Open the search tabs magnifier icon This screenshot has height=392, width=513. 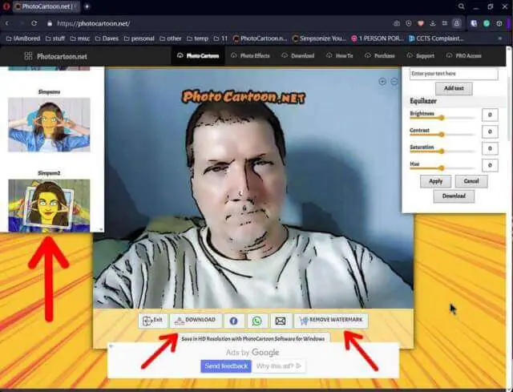[x=462, y=6]
